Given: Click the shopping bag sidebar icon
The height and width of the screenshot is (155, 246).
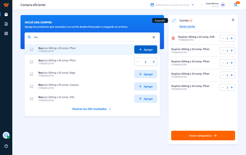Looking at the screenshot, I should 6,14.
